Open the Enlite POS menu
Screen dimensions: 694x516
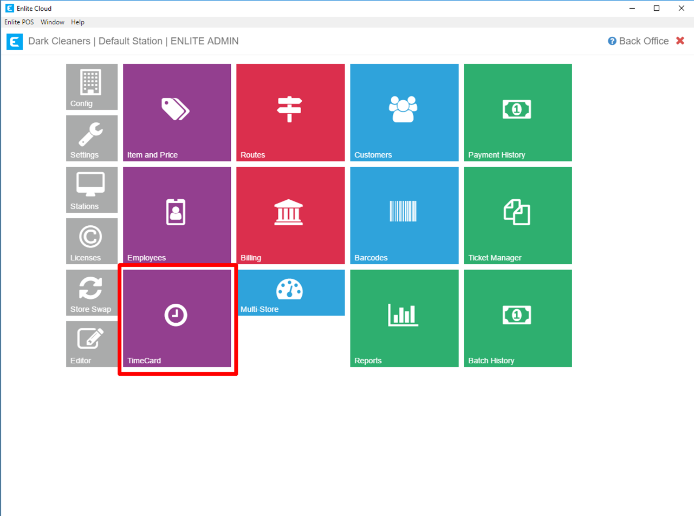pos(19,22)
